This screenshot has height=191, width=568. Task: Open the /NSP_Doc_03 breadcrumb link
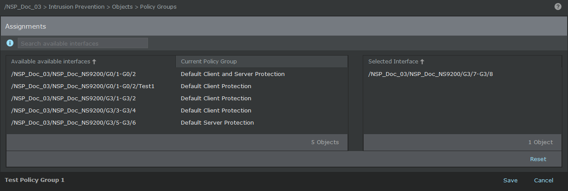[23, 7]
